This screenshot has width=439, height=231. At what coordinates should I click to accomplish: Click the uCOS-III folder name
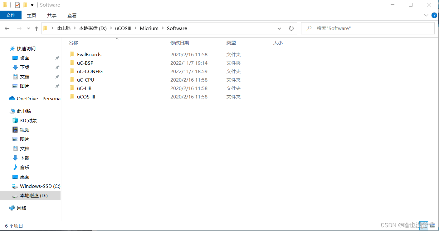pyautogui.click(x=86, y=97)
